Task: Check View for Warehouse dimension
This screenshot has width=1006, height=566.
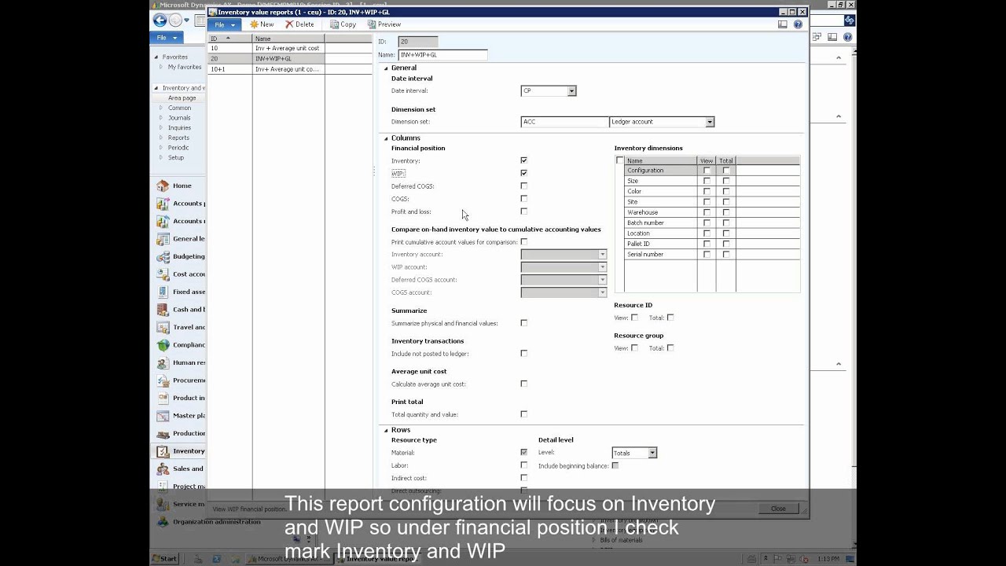Action: 707,212
